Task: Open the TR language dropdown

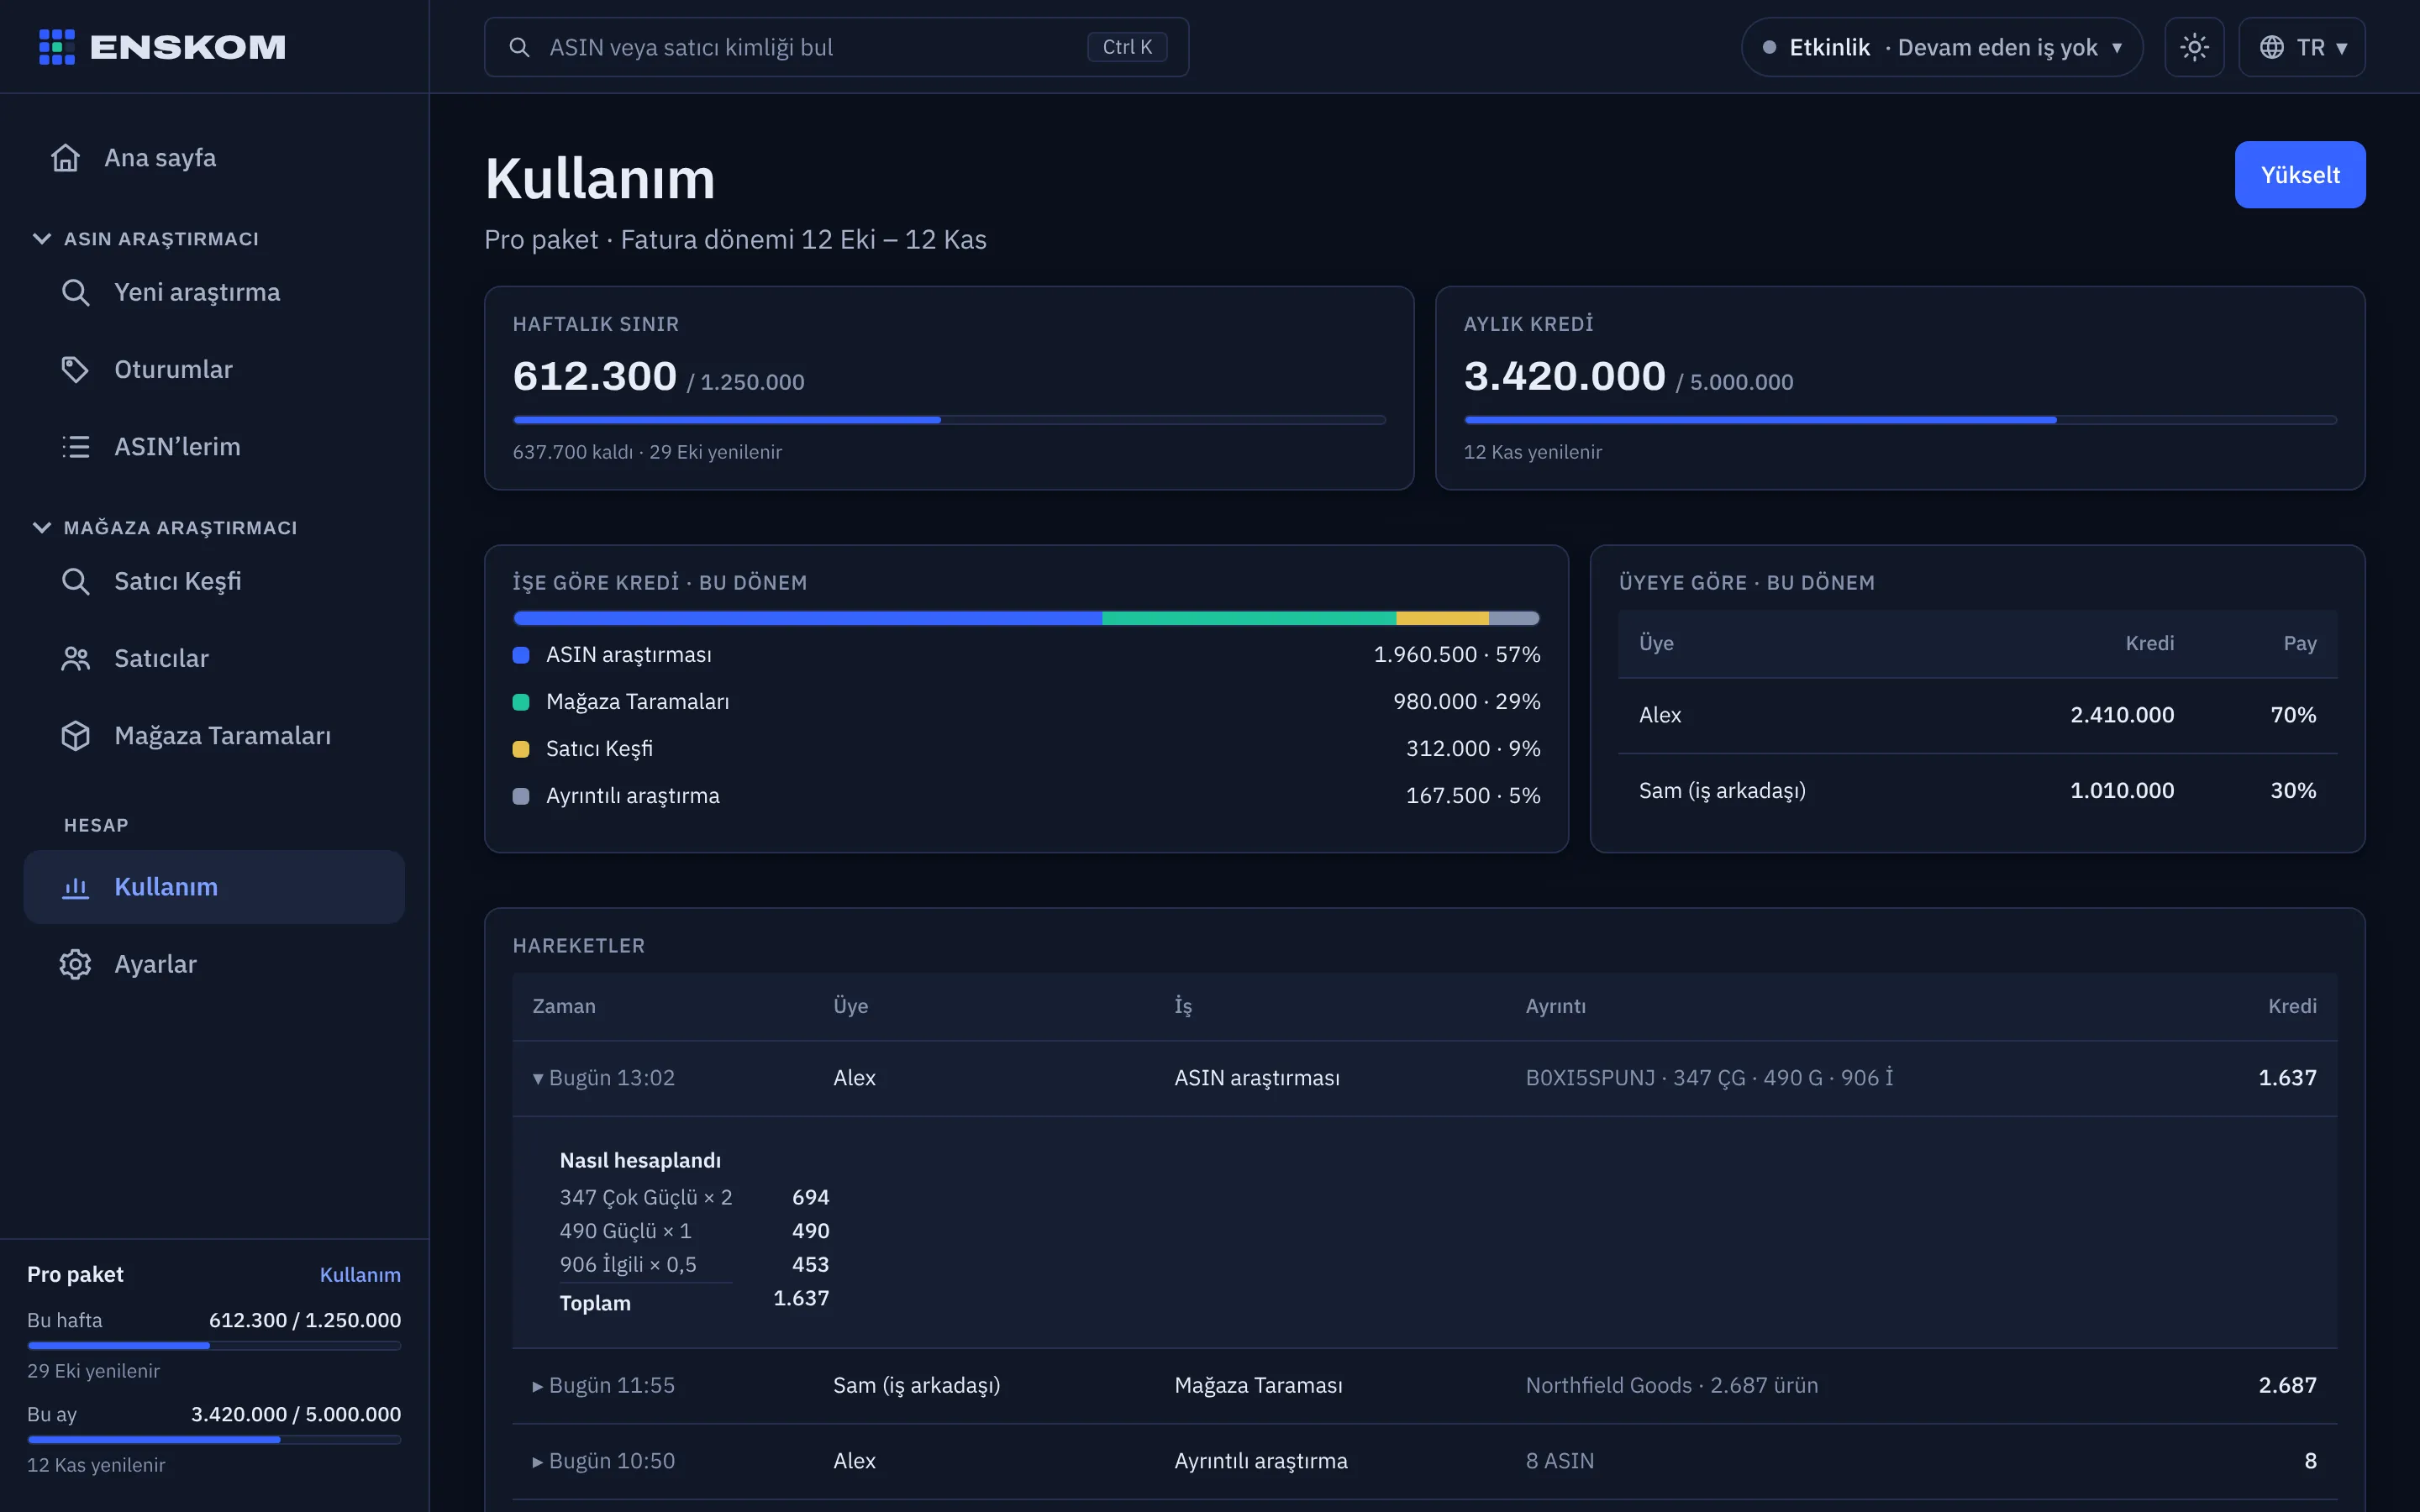Action: coord(2301,47)
